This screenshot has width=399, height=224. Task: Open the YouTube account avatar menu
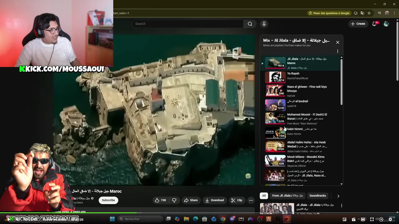pos(386,24)
